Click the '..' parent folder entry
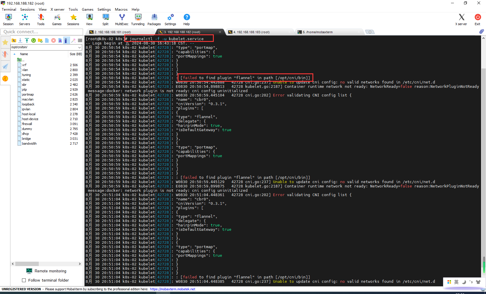The height and width of the screenshot is (294, 486). [x=21, y=60]
